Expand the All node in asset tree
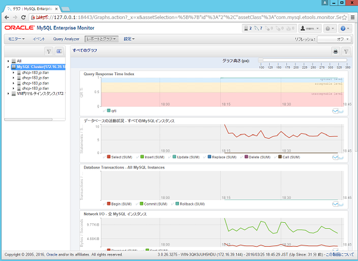This screenshot has width=358, height=261. pyautogui.click(x=8, y=61)
